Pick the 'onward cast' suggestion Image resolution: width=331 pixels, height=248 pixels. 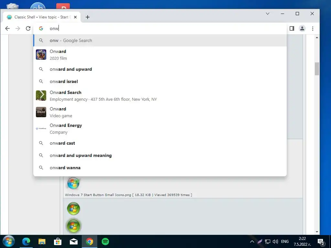[160, 143]
